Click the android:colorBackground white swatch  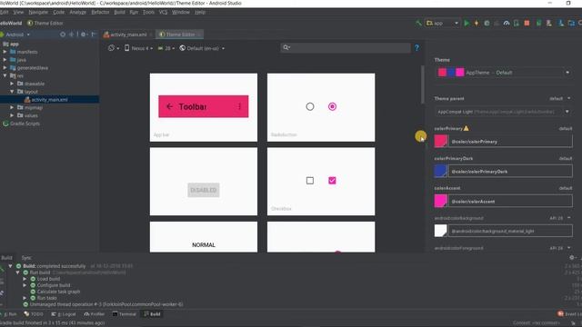point(440,231)
